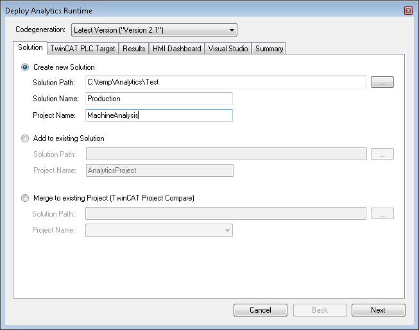The height and width of the screenshot is (330, 419).
Task: Click the Back button
Action: 320,310
